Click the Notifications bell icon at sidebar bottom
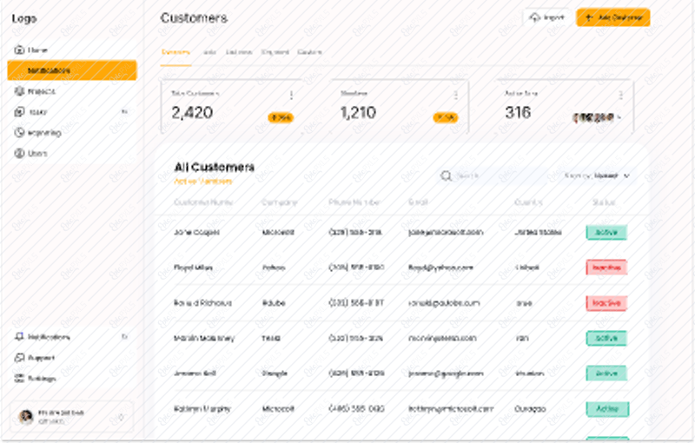Viewport: 695px width, 443px height. click(19, 337)
